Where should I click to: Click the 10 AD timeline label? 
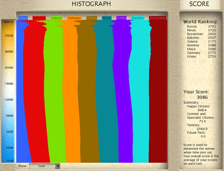pyautogui.click(x=10, y=161)
